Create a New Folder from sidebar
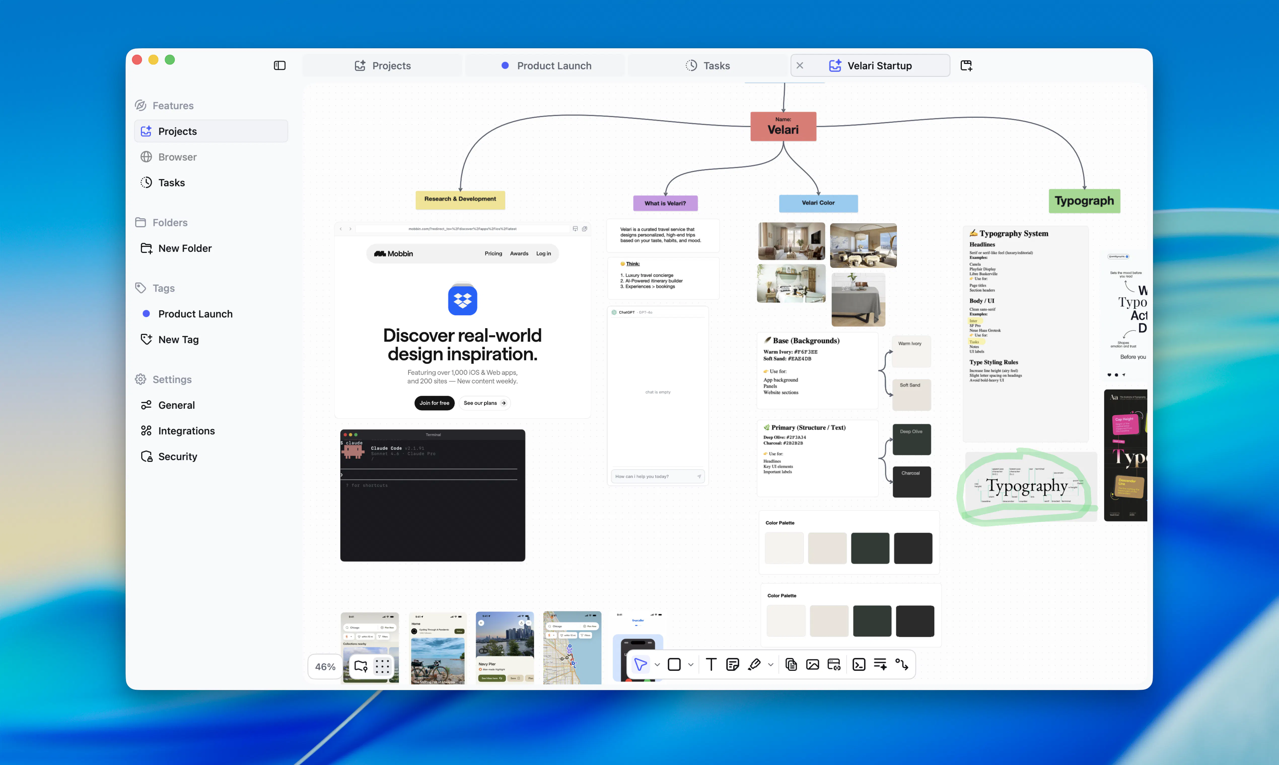Viewport: 1279px width, 765px height. (211, 248)
